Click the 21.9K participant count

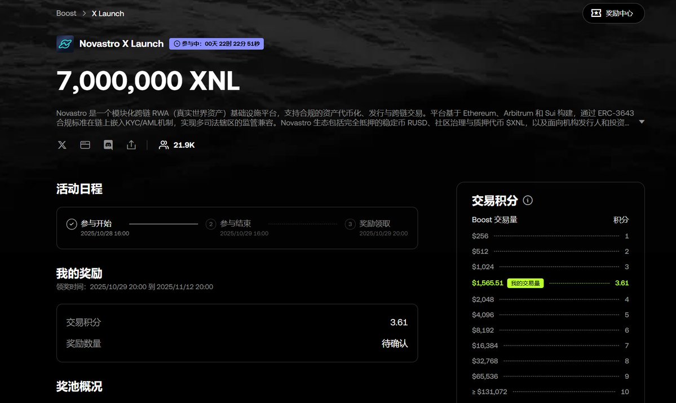pyautogui.click(x=184, y=145)
